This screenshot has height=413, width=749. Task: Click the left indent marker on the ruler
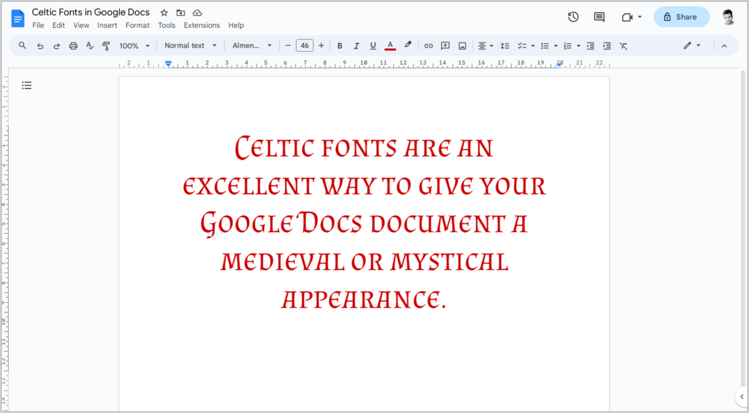click(168, 64)
